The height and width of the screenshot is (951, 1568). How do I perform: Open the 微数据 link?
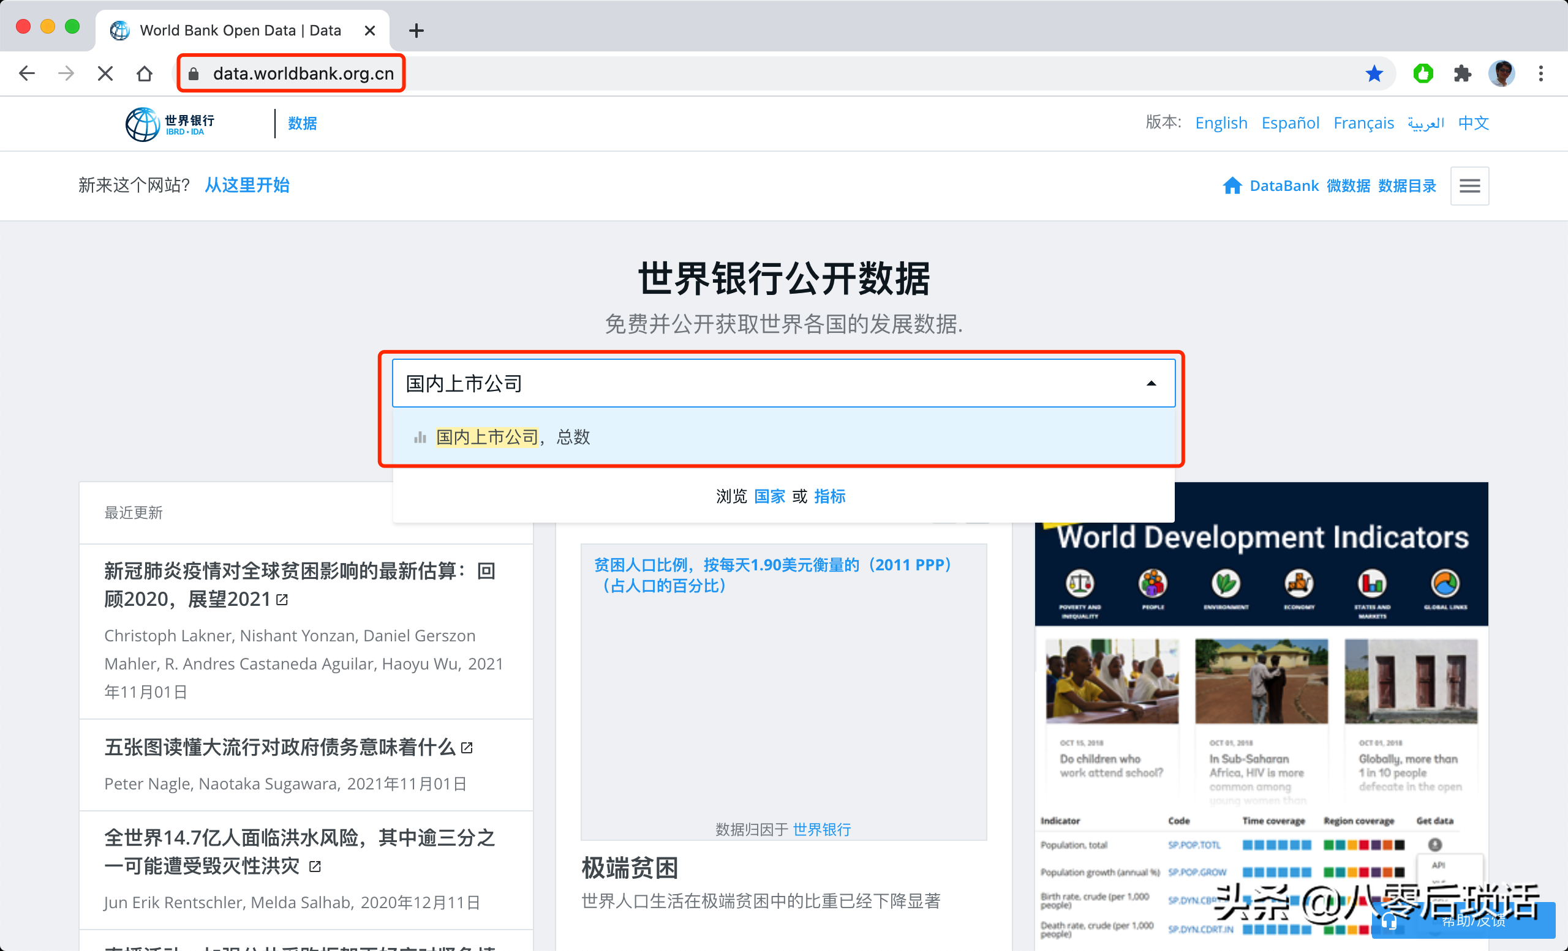1348,185
